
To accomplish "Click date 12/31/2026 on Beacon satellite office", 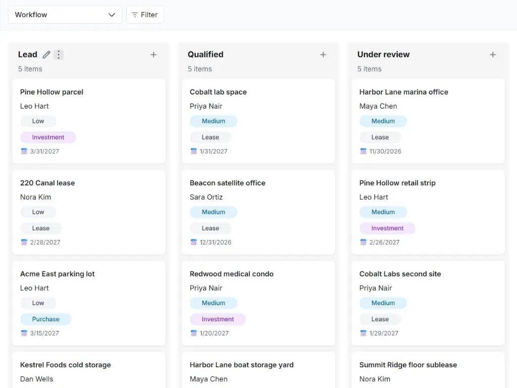I will click(216, 242).
